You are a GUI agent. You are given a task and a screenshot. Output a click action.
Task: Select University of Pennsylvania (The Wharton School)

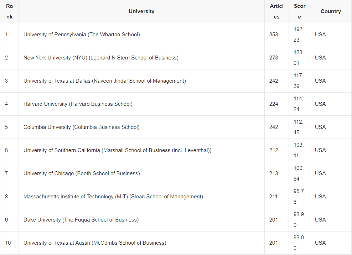coord(82,35)
